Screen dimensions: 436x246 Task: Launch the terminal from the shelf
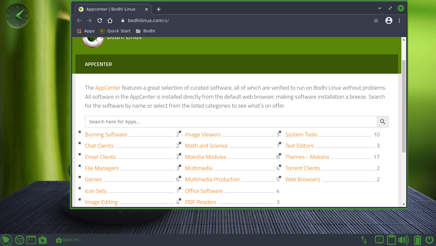point(31,240)
